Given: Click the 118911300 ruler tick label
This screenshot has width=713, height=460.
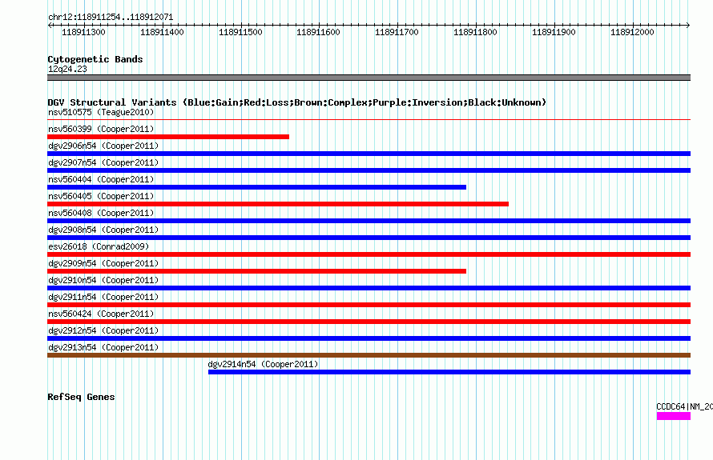Looking at the screenshot, I should click(x=83, y=32).
